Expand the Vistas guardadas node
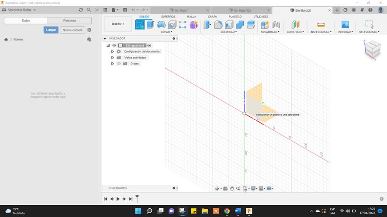 [x=113, y=58]
